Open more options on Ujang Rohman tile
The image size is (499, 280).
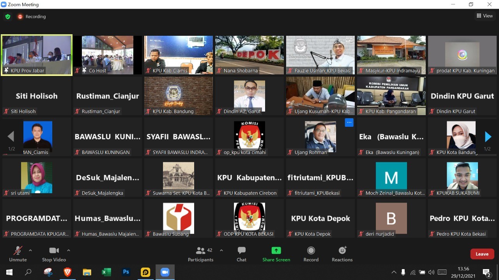click(349, 122)
